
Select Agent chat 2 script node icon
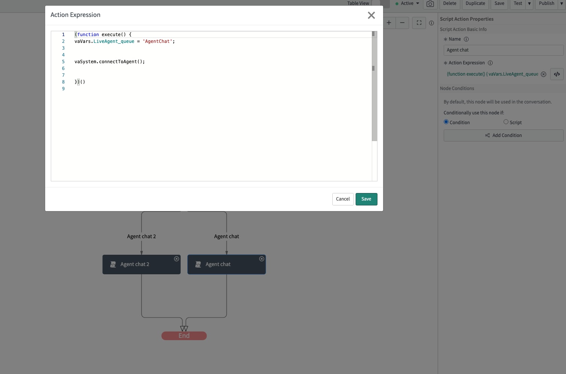[x=113, y=265]
